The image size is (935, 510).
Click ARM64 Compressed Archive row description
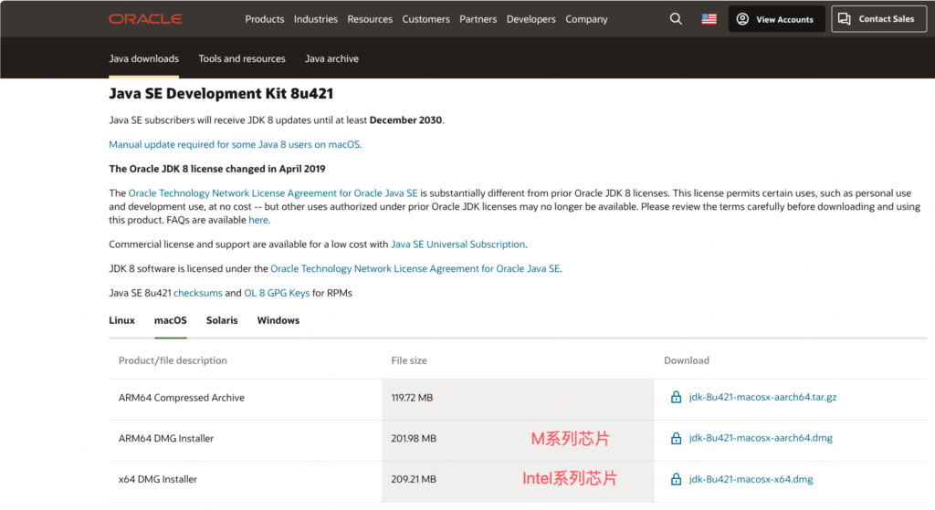click(x=182, y=398)
